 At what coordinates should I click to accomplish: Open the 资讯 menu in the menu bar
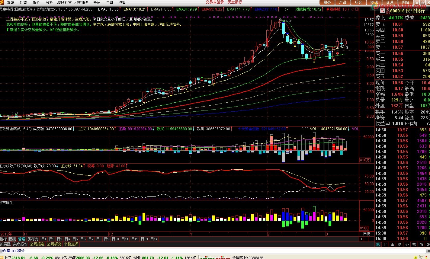(97, 2)
